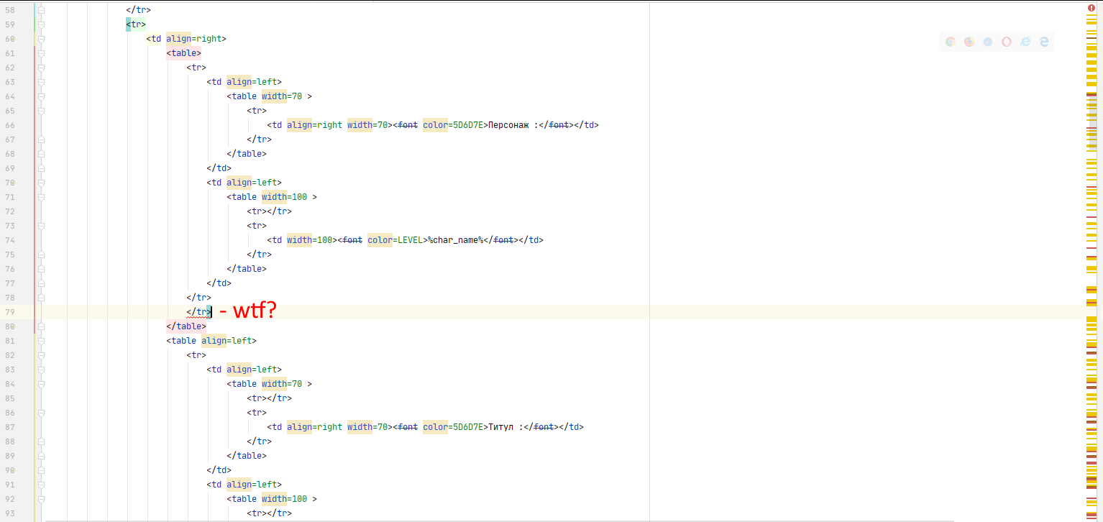Screen dimensions: 1103x522
Task: Click gutter line number 61
Action: [x=9, y=53]
